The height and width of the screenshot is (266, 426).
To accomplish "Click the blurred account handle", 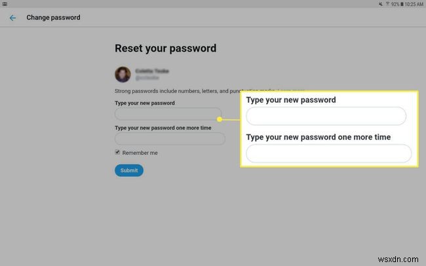I will [147, 78].
